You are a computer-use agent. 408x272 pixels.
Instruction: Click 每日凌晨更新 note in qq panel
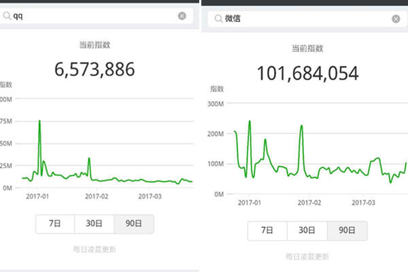(x=95, y=250)
